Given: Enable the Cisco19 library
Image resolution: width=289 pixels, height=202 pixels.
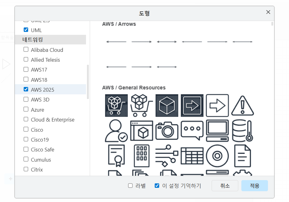Looking at the screenshot, I should coord(26,139).
